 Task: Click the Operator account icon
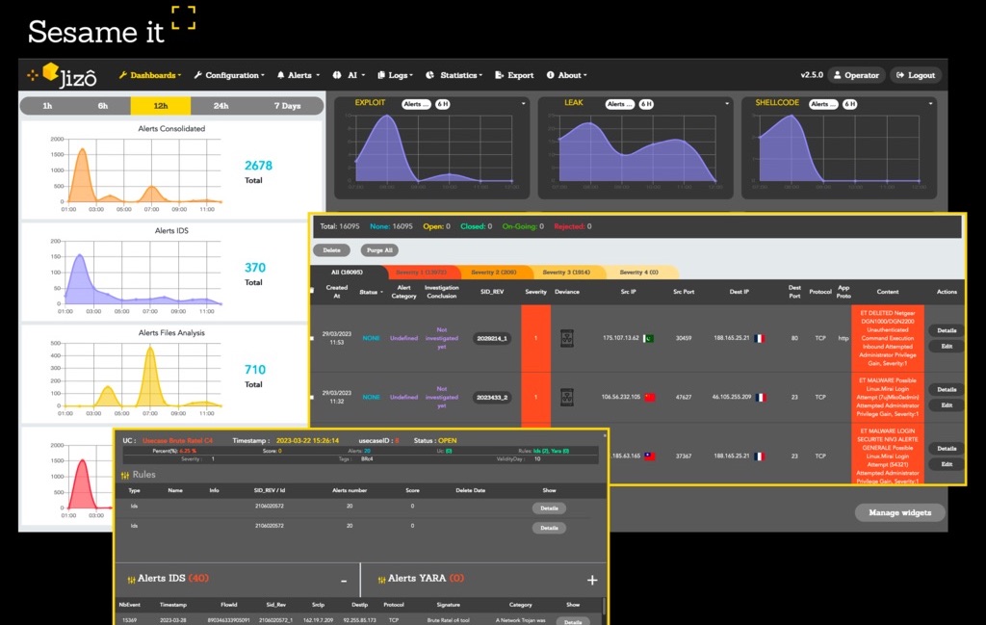(836, 74)
